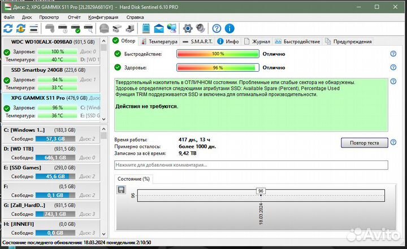
Task: Click the disk with magnifier toolbar icon
Action: tap(88, 29)
